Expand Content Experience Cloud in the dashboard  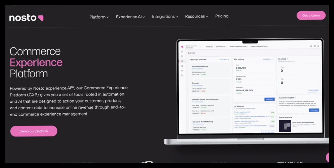pyautogui.click(x=259, y=46)
